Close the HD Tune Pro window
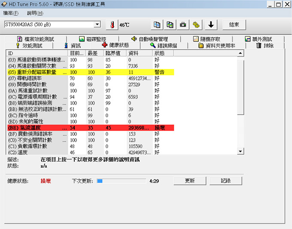The width and height of the screenshot is (292, 229). [x=287, y=4]
